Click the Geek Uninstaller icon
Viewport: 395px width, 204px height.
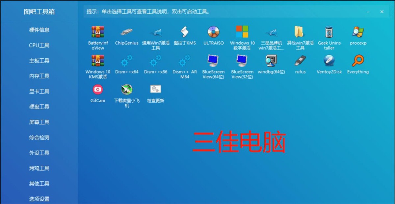[329, 32]
